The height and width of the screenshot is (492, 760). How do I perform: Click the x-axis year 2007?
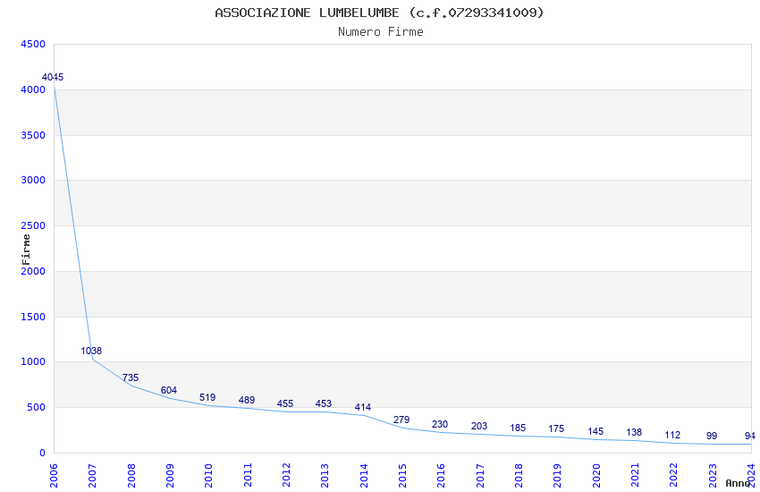click(x=93, y=476)
